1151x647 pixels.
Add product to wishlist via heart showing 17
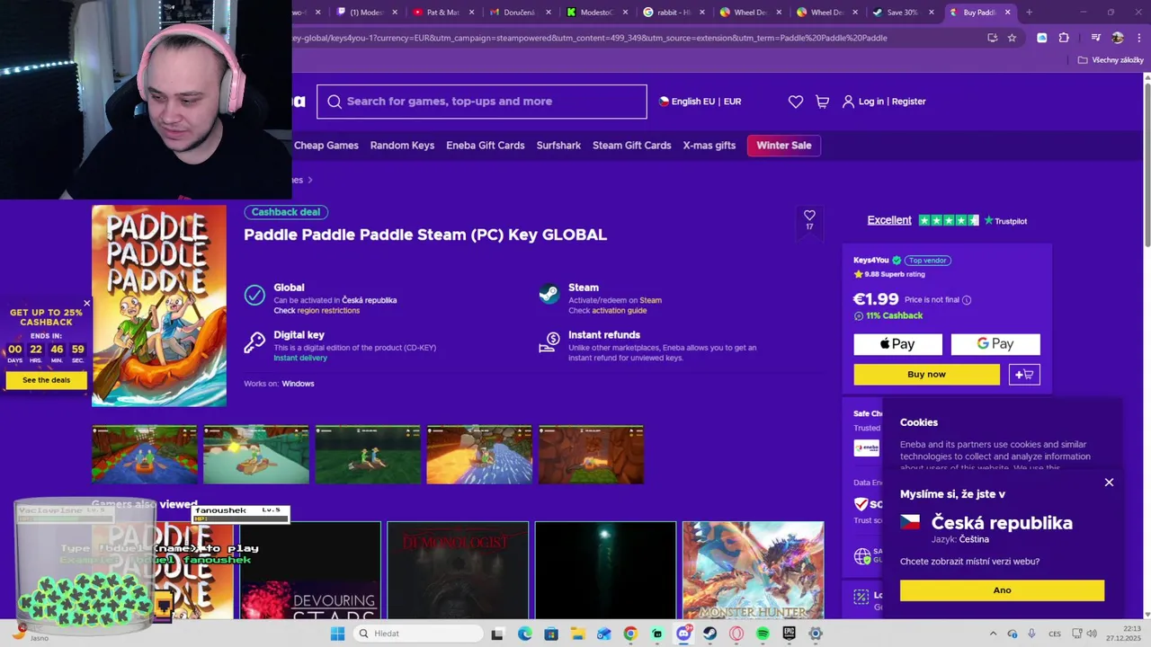click(x=809, y=216)
